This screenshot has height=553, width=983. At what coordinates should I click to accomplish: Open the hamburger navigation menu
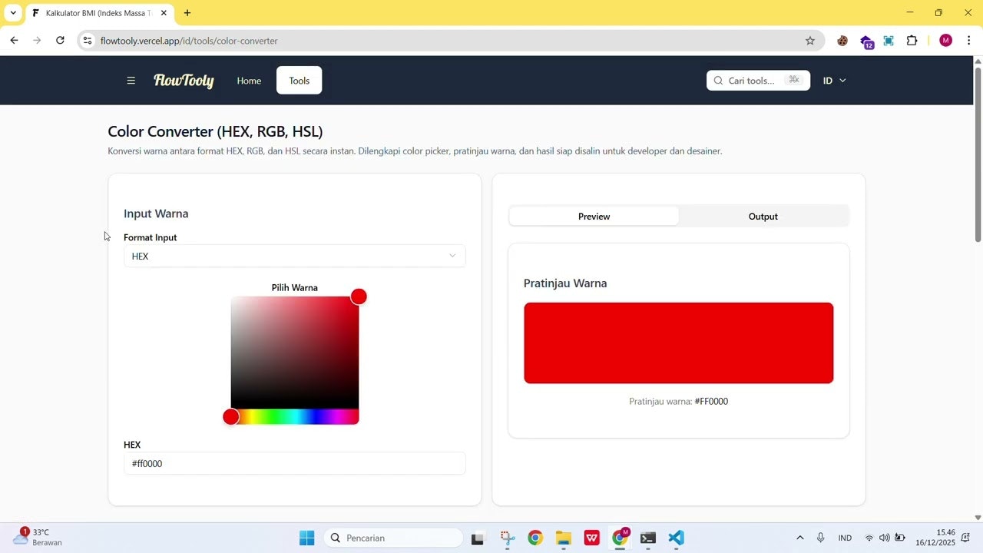(131, 80)
